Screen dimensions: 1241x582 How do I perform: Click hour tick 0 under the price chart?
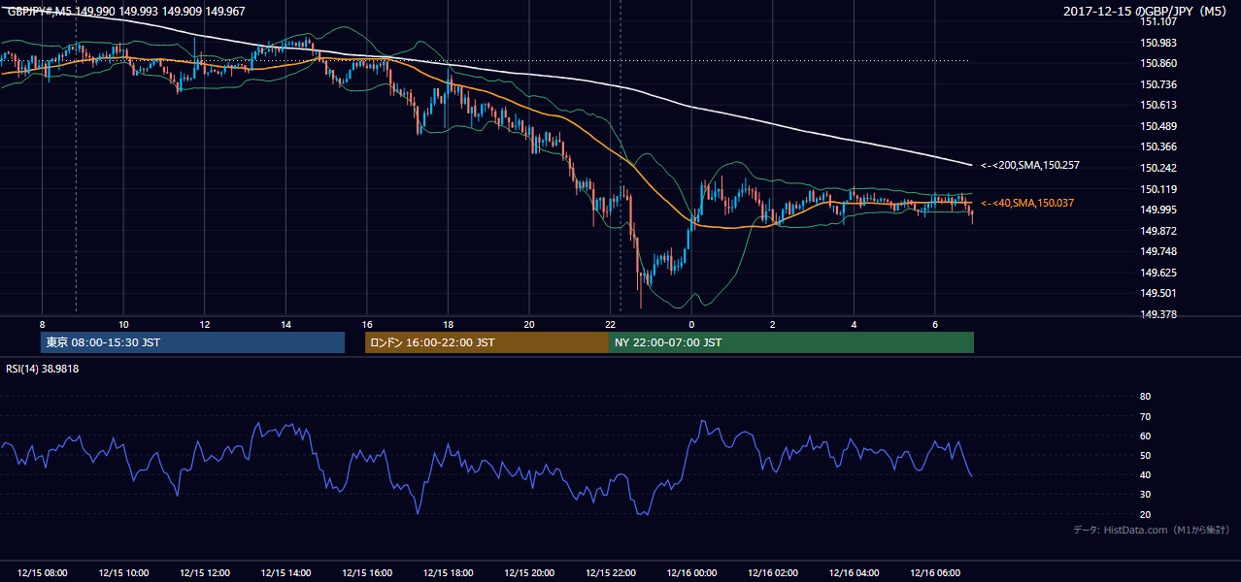pos(691,324)
